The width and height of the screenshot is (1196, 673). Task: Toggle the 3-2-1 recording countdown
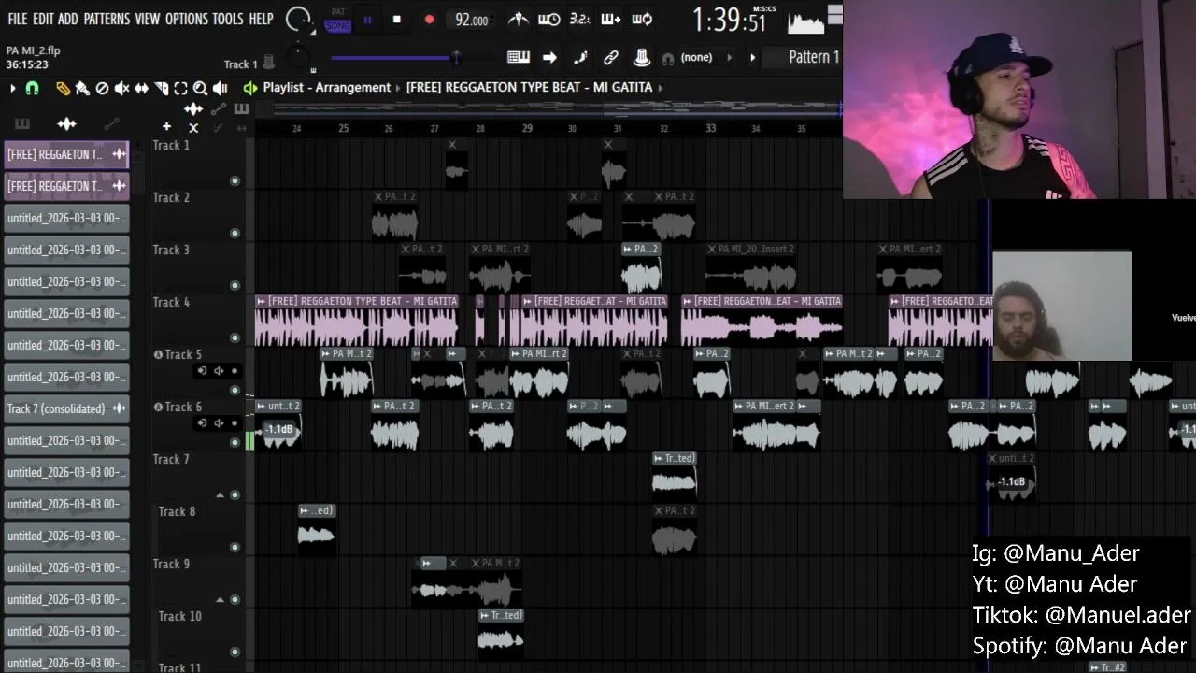point(579,19)
